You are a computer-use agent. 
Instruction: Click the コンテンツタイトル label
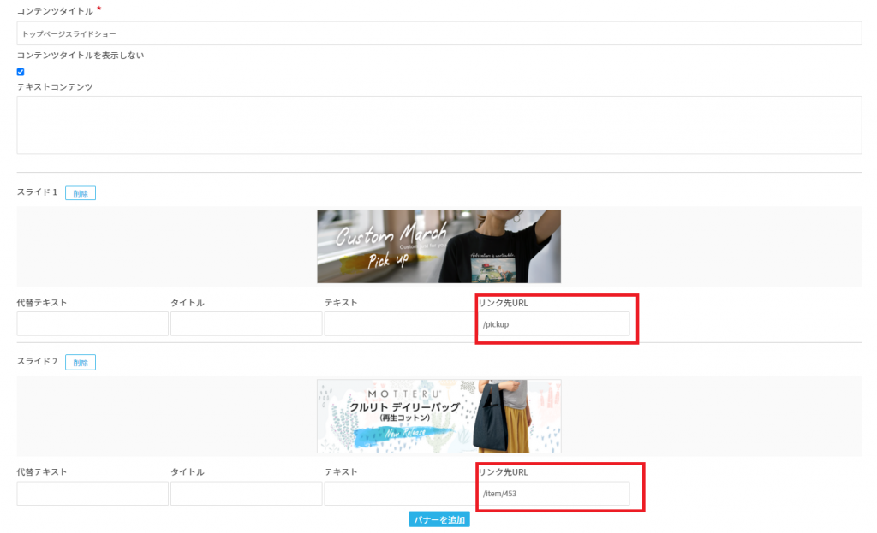pyautogui.click(x=55, y=11)
